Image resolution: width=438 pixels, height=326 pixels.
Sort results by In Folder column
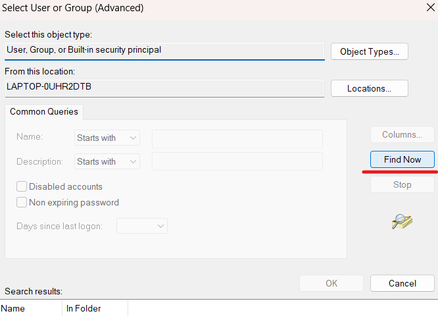[95, 308]
